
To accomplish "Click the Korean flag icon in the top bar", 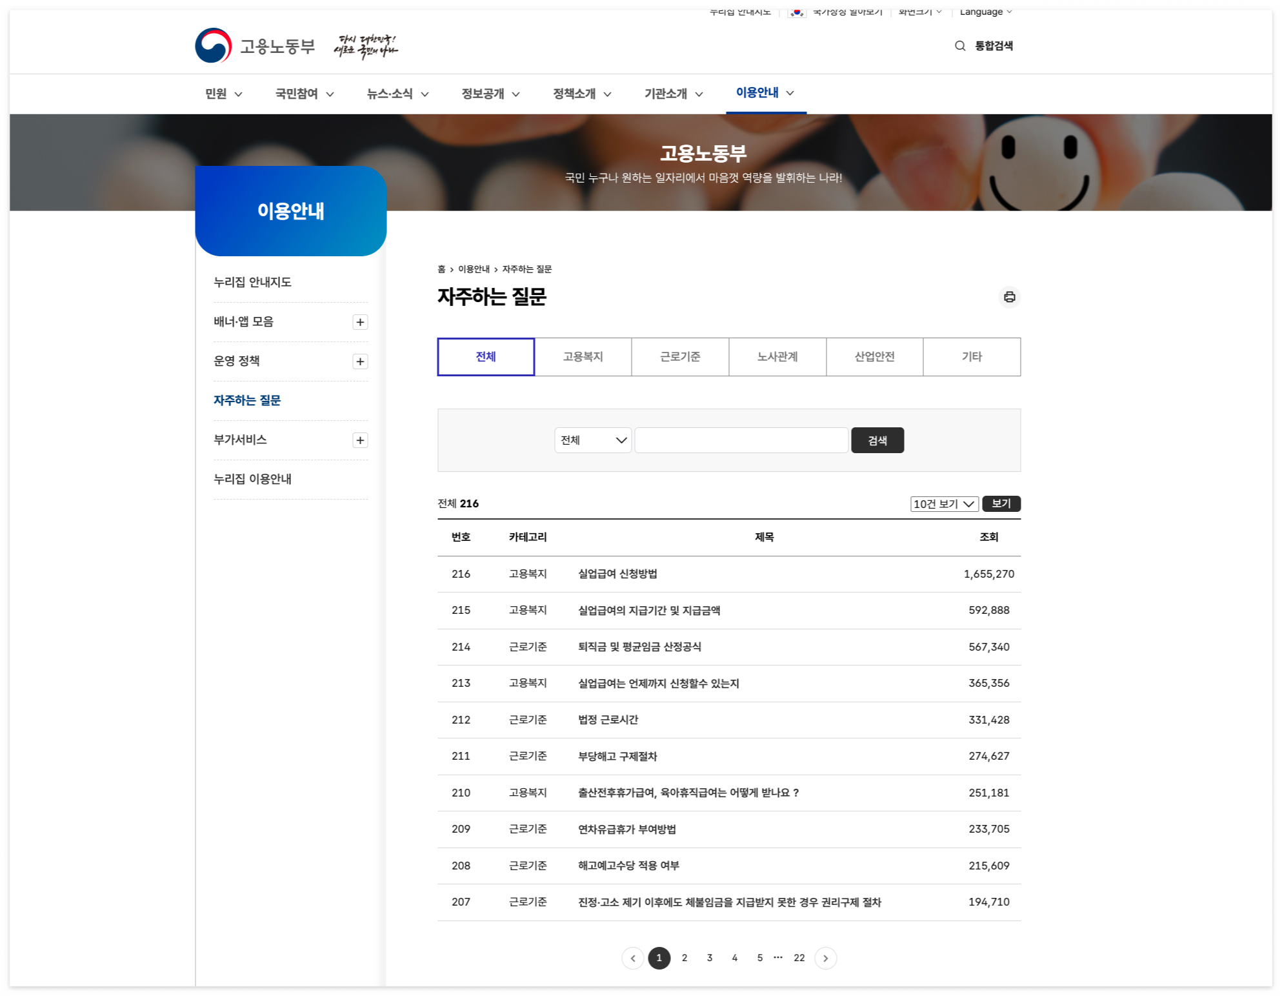I will (x=797, y=11).
